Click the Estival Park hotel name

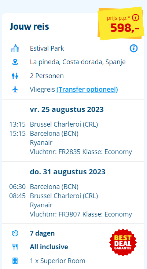[47, 48]
